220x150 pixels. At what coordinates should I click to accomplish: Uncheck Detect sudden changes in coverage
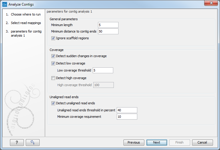(53, 56)
